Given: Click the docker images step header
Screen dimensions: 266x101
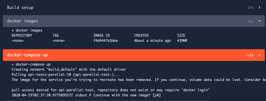Looking at the screenshot, I should click(x=134, y=21).
